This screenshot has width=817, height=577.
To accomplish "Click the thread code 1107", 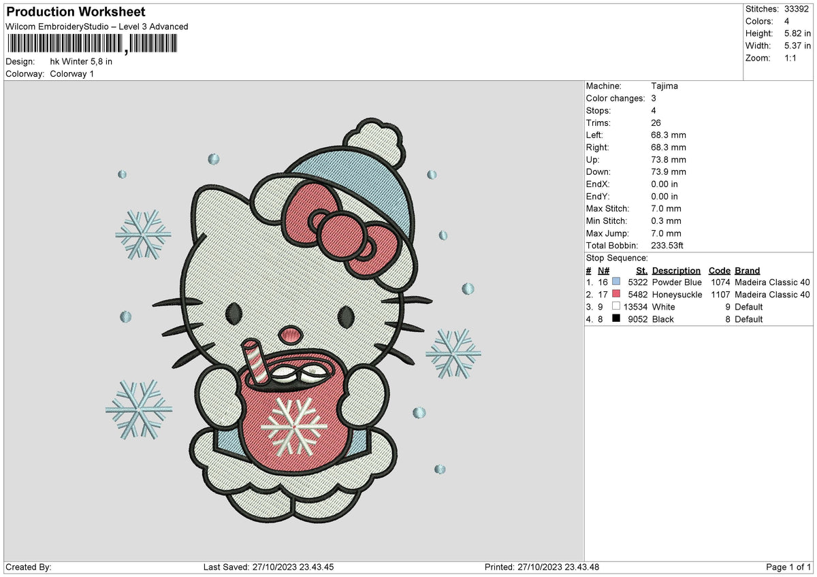I will pos(720,295).
